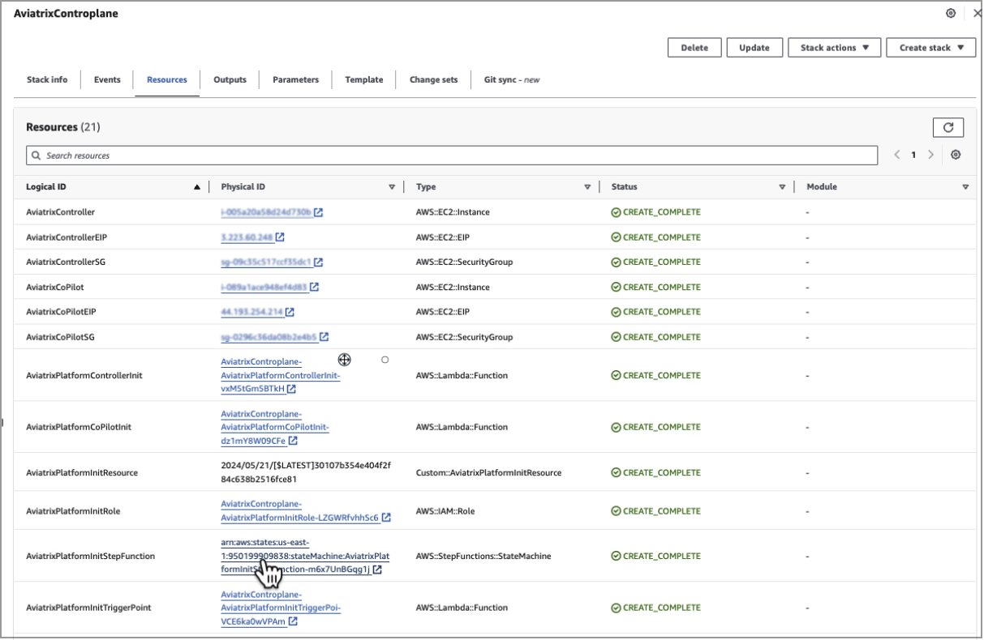Open external link icon for AviatrixPlatformInitRole
Viewport: 984px width, 640px height.
point(387,517)
